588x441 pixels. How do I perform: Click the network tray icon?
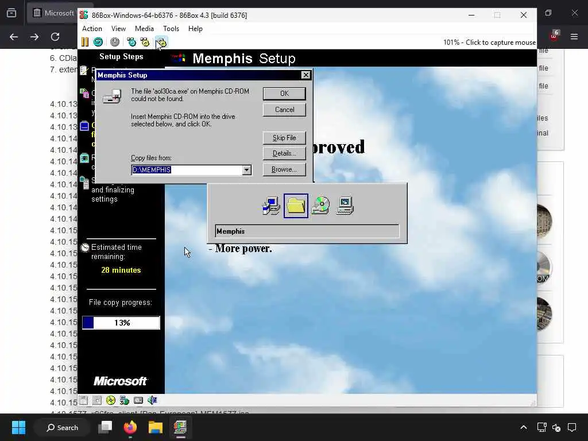tap(541, 427)
